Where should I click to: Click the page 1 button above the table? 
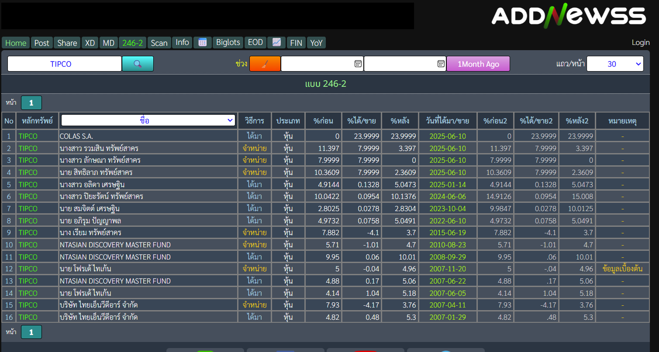pos(31,103)
